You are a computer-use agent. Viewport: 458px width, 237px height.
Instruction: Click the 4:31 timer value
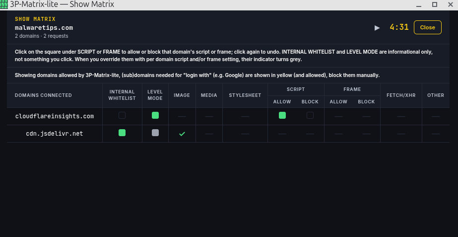(399, 27)
